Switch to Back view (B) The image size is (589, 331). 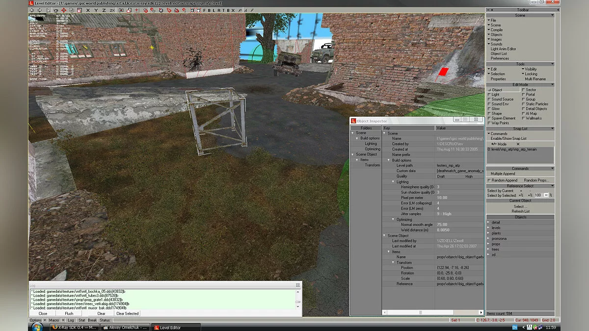209,10
